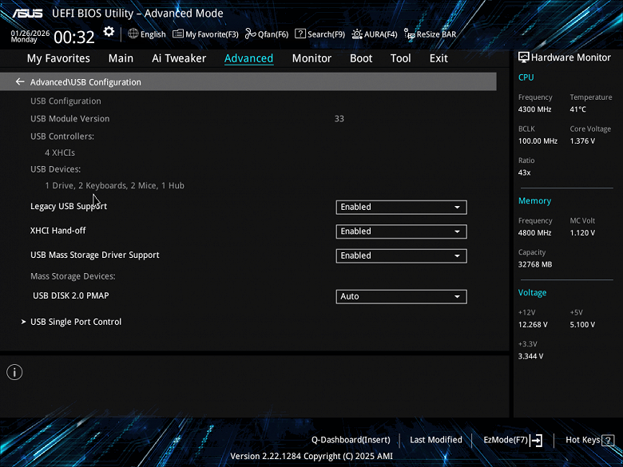Viewport: 623px width, 467px height.
Task: Click +5V 5.100 V value
Action: [582, 324]
